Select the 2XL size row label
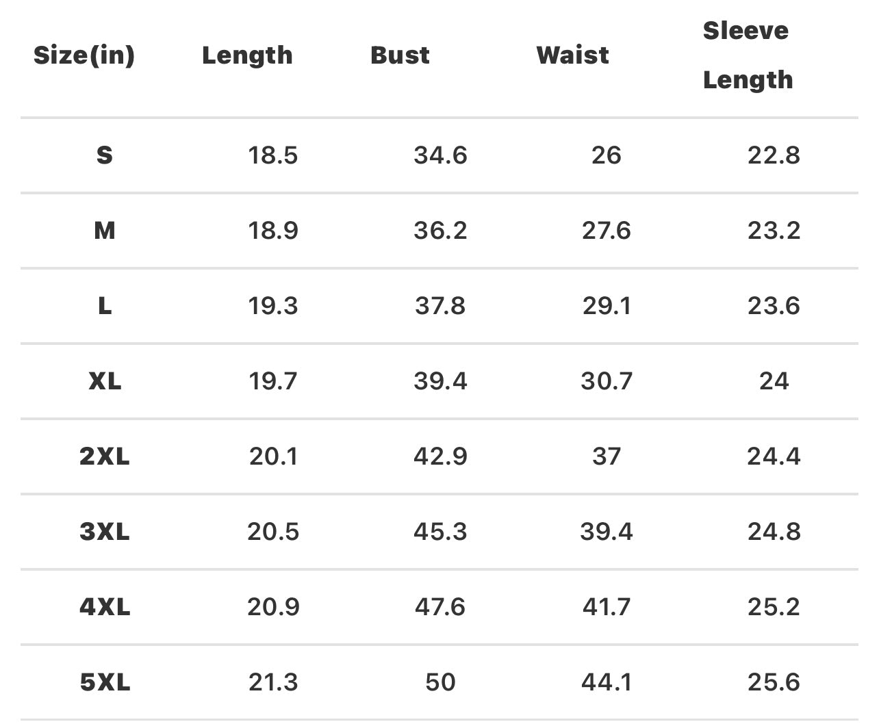Screen dimensions: 879x724 [104, 456]
